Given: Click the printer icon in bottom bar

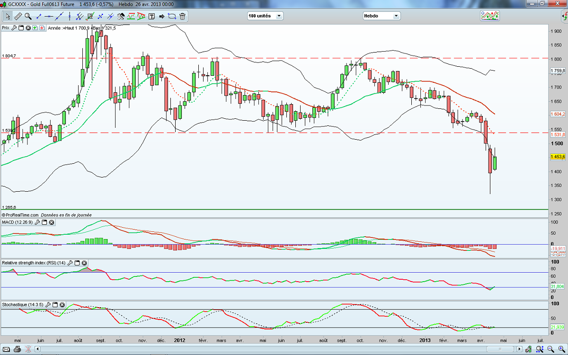Looking at the screenshot, I should click(x=17, y=350).
